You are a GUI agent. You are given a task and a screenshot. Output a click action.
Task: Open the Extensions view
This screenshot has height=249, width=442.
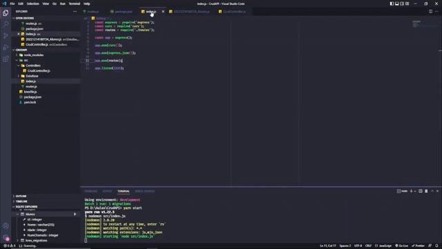(6, 59)
